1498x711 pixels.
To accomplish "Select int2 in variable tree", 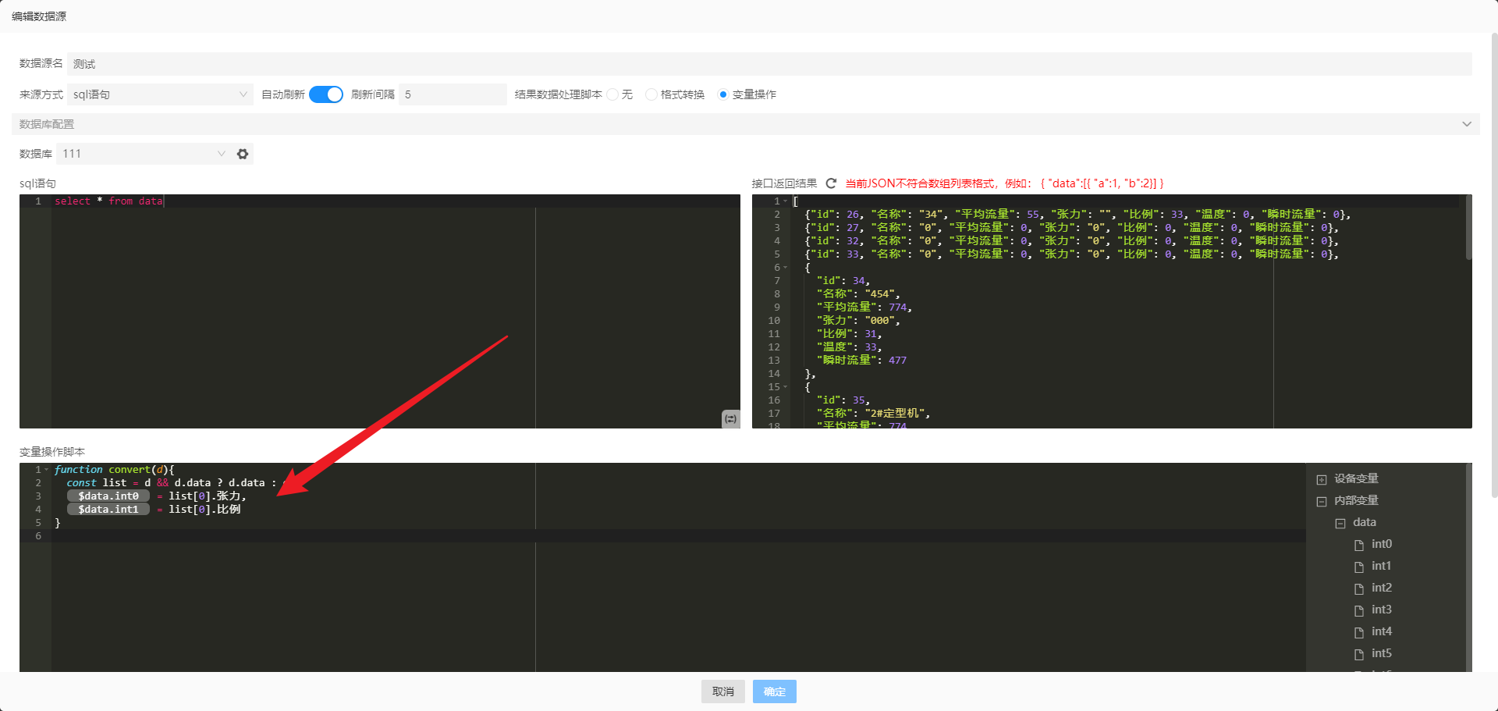I will coord(1382,588).
